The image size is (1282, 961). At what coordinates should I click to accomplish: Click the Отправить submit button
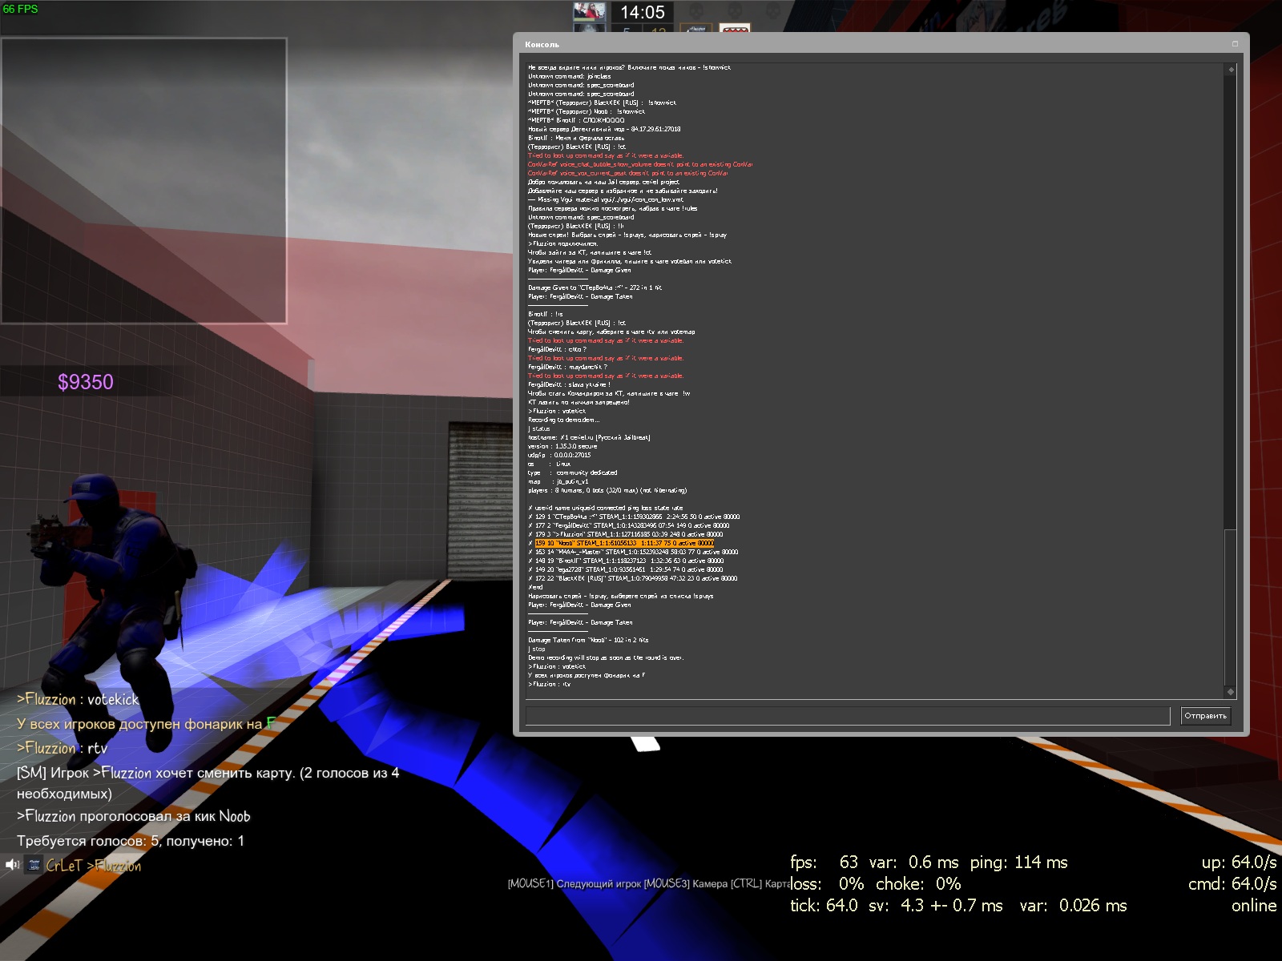tap(1205, 716)
